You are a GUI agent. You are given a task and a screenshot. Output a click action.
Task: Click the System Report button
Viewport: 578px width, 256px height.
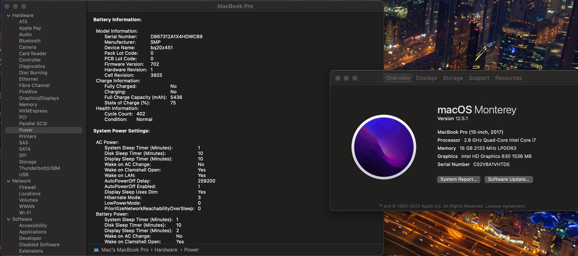tap(458, 180)
